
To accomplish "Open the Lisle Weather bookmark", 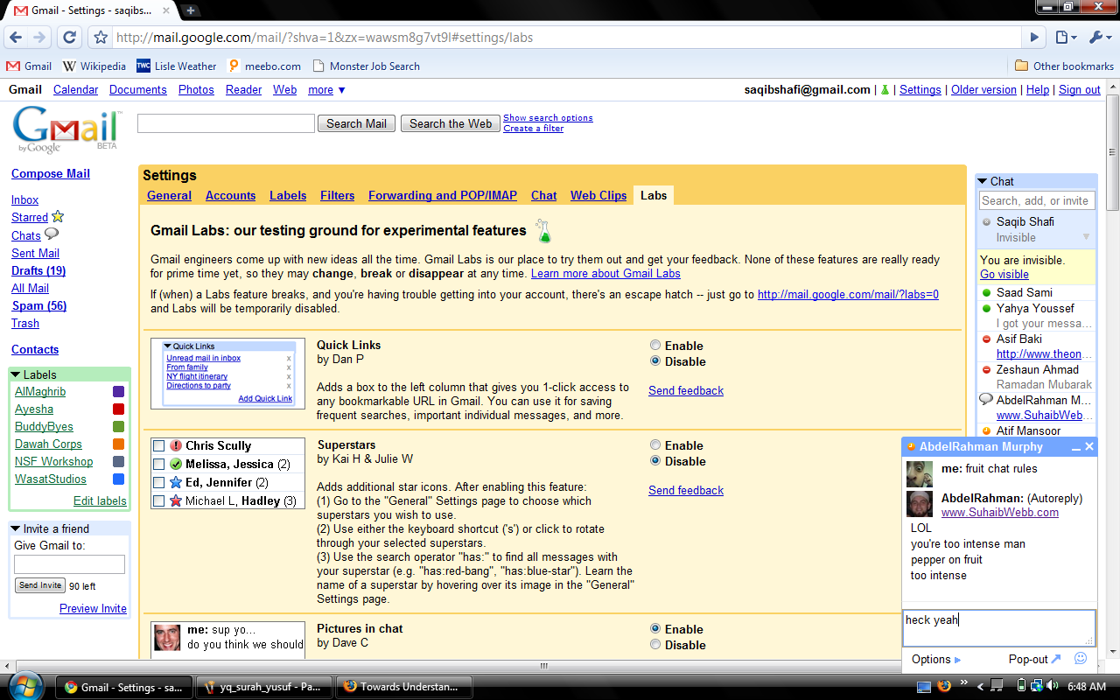I will [177, 66].
